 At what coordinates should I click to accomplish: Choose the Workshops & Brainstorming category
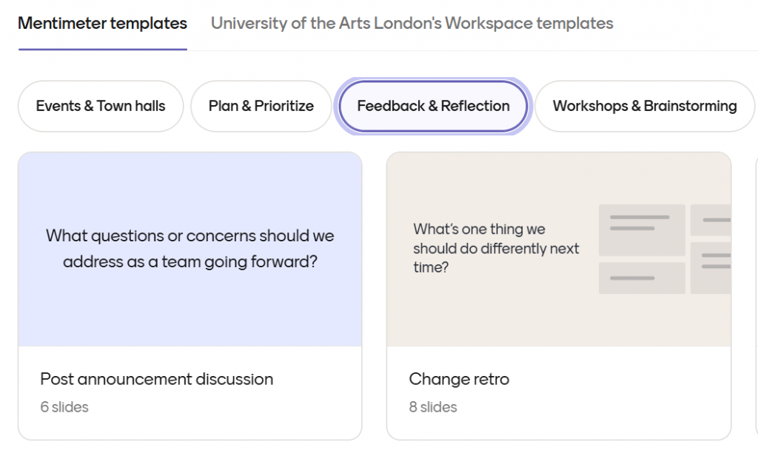pyautogui.click(x=644, y=106)
